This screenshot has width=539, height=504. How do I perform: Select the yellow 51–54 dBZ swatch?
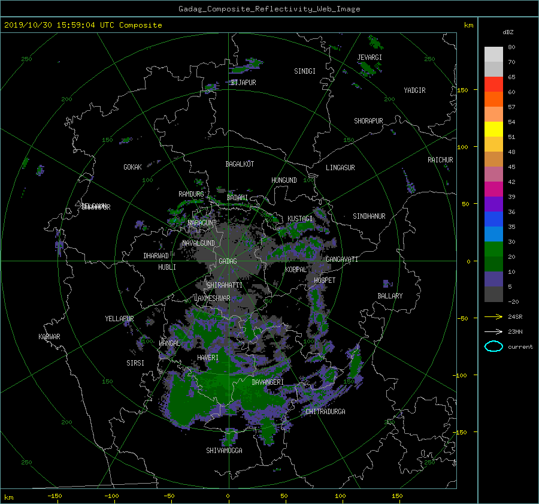click(493, 129)
